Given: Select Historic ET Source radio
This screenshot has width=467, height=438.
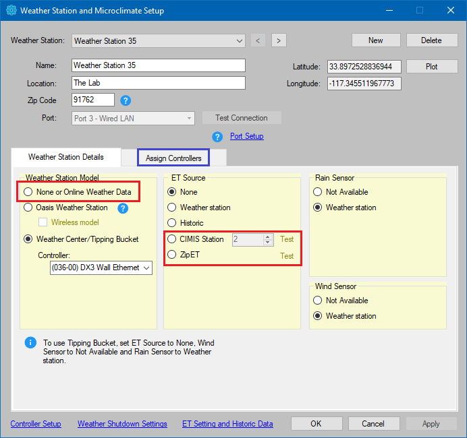Looking at the screenshot, I should coord(171,223).
